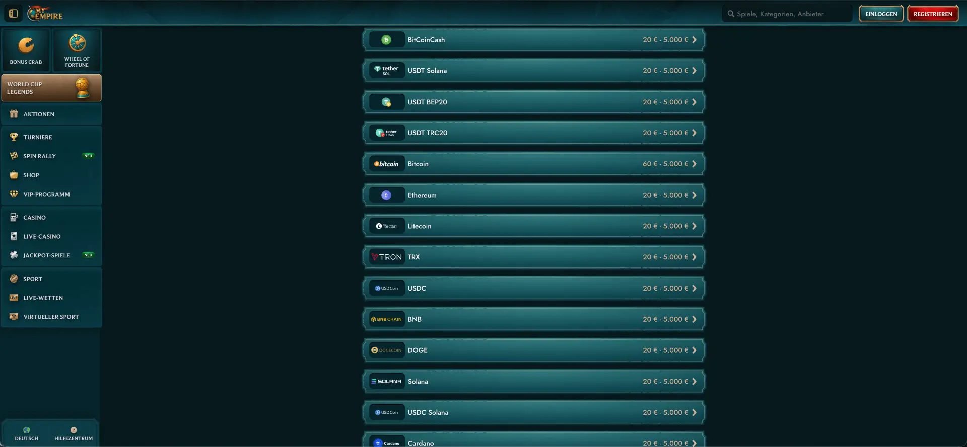Click the Dogecoin logo
This screenshot has width=967, height=447.
[386, 350]
